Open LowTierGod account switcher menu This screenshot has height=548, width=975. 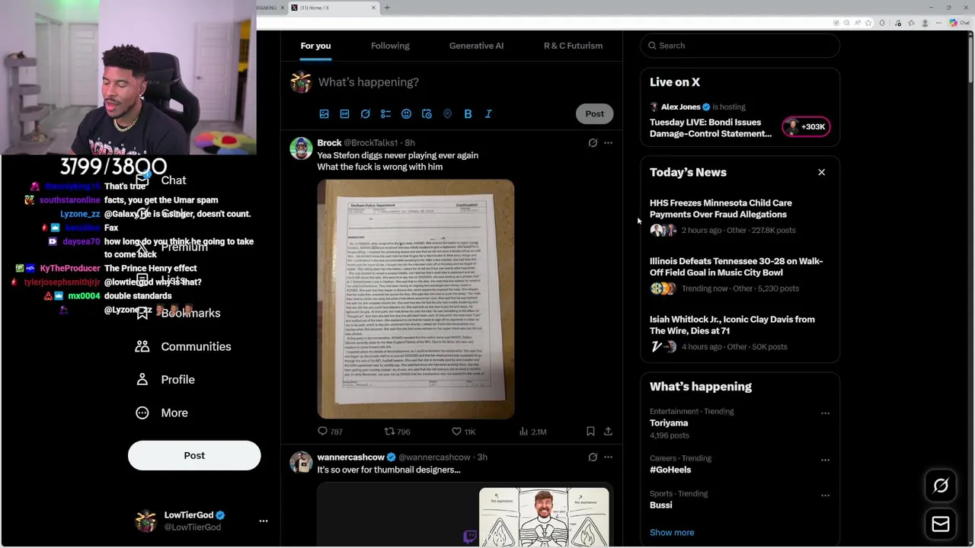point(200,521)
